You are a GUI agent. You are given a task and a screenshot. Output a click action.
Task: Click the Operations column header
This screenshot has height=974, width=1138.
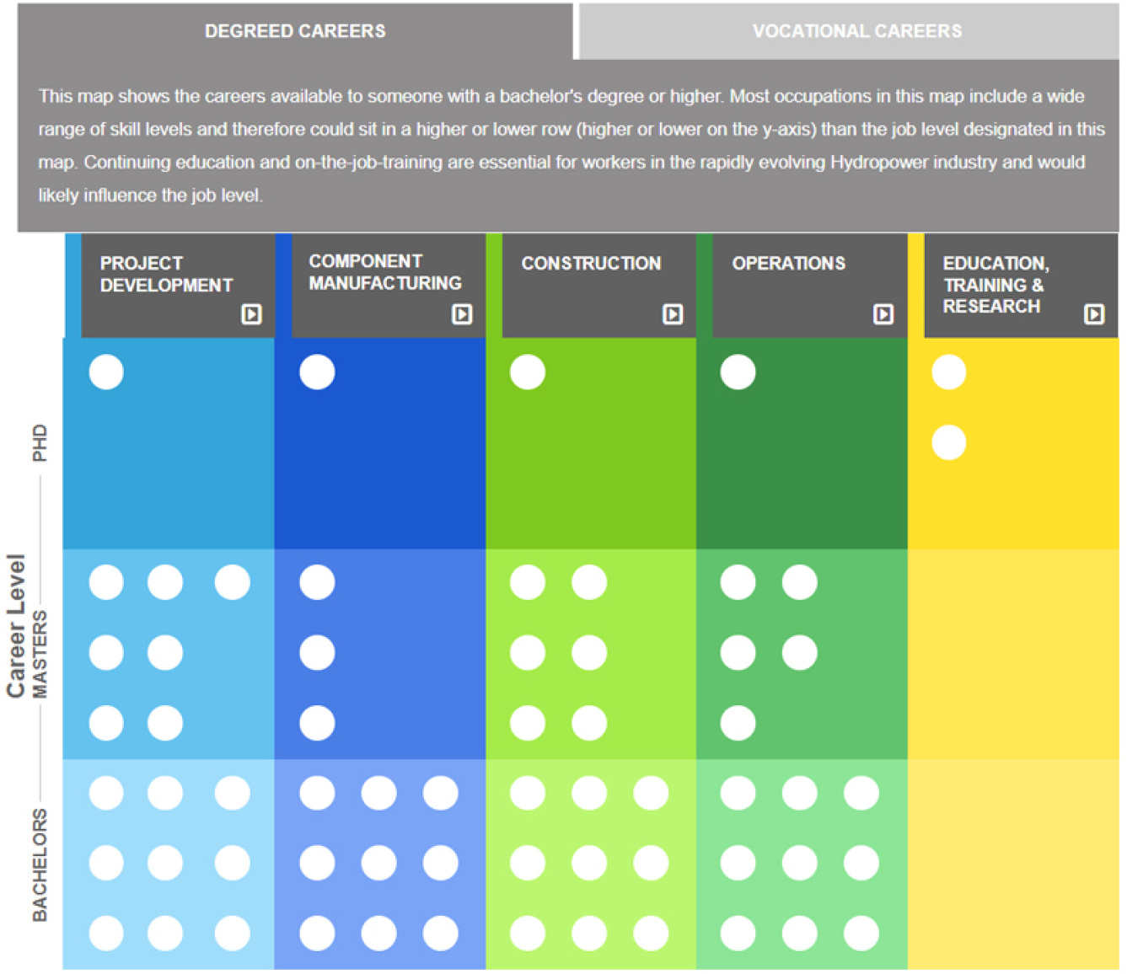click(788, 264)
